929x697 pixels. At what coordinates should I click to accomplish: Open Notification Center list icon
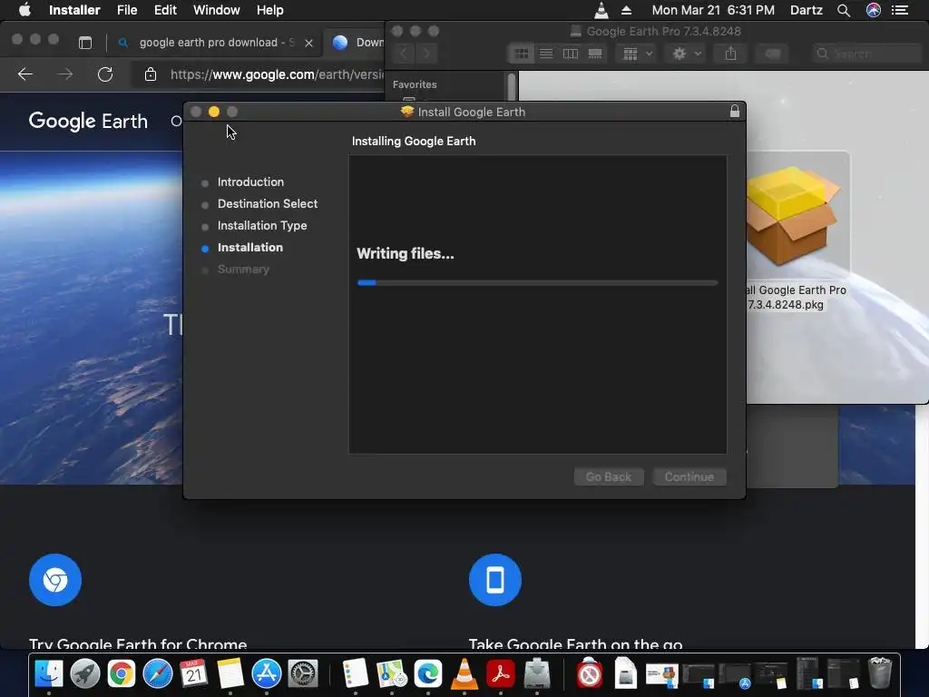(x=900, y=10)
